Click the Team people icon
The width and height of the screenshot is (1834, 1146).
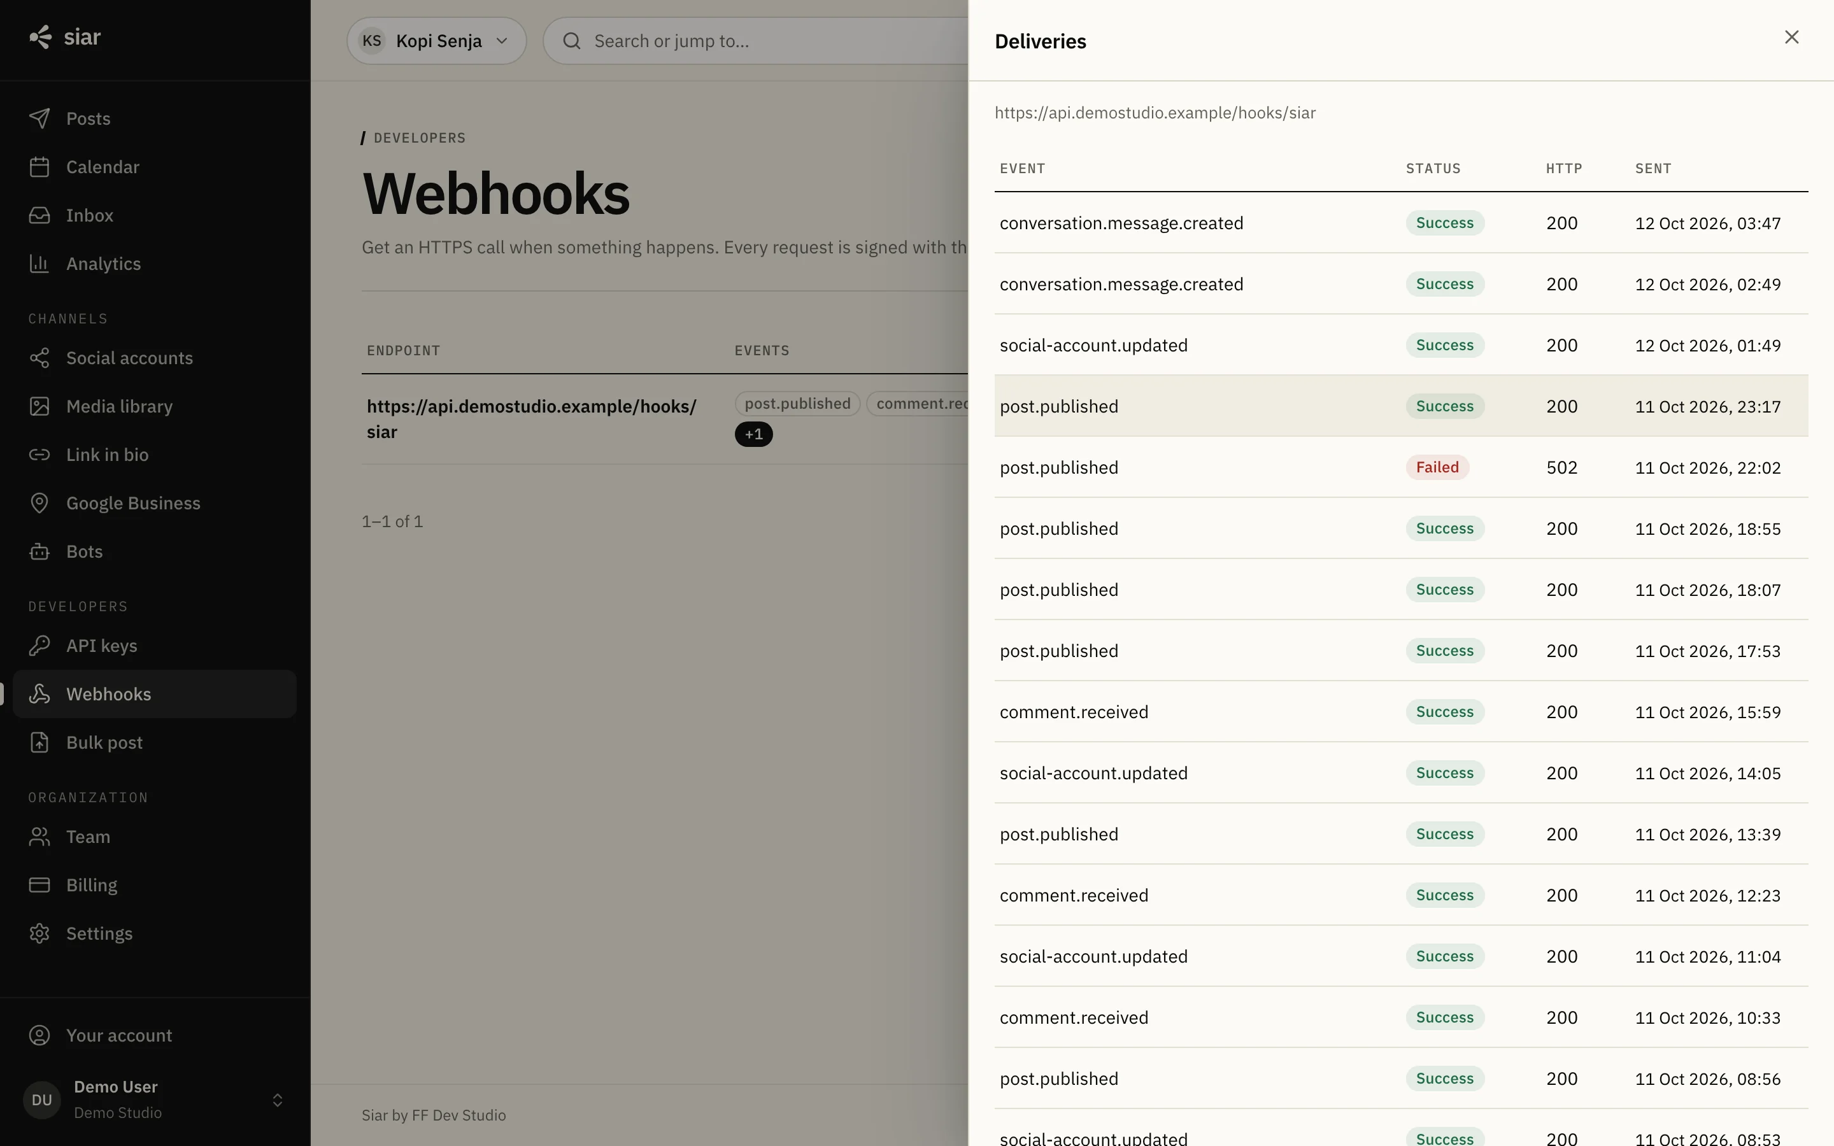click(39, 837)
